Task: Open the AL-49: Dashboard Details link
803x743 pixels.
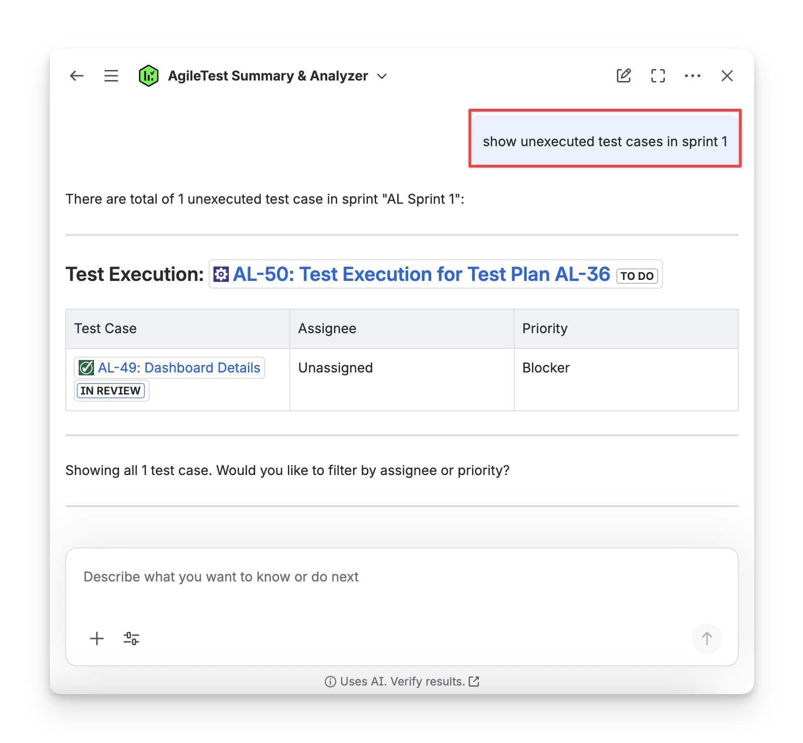Action: 178,368
